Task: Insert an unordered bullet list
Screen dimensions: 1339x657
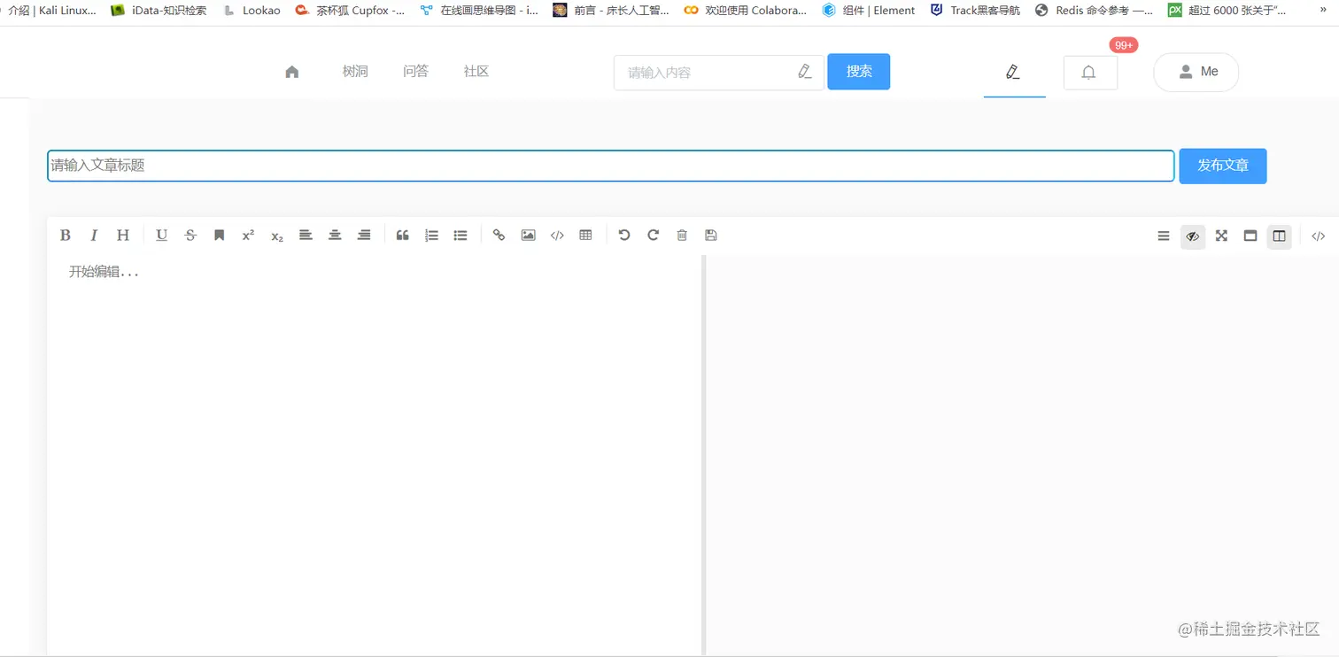Action: coord(461,236)
